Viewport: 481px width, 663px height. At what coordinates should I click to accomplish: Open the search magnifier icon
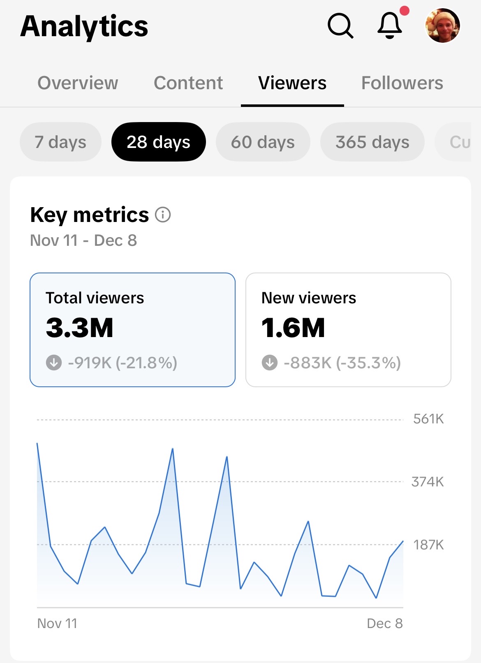click(x=340, y=26)
